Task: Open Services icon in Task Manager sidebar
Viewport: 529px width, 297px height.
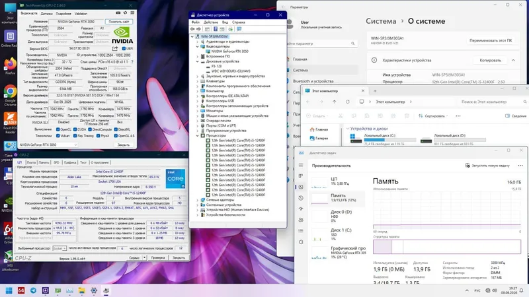Action: (301, 242)
